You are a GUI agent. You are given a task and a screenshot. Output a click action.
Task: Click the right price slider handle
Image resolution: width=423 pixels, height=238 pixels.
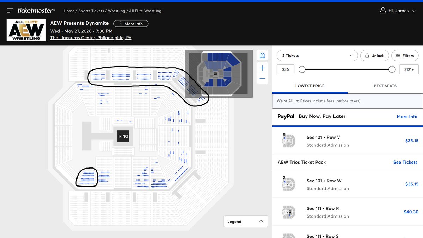pos(392,69)
